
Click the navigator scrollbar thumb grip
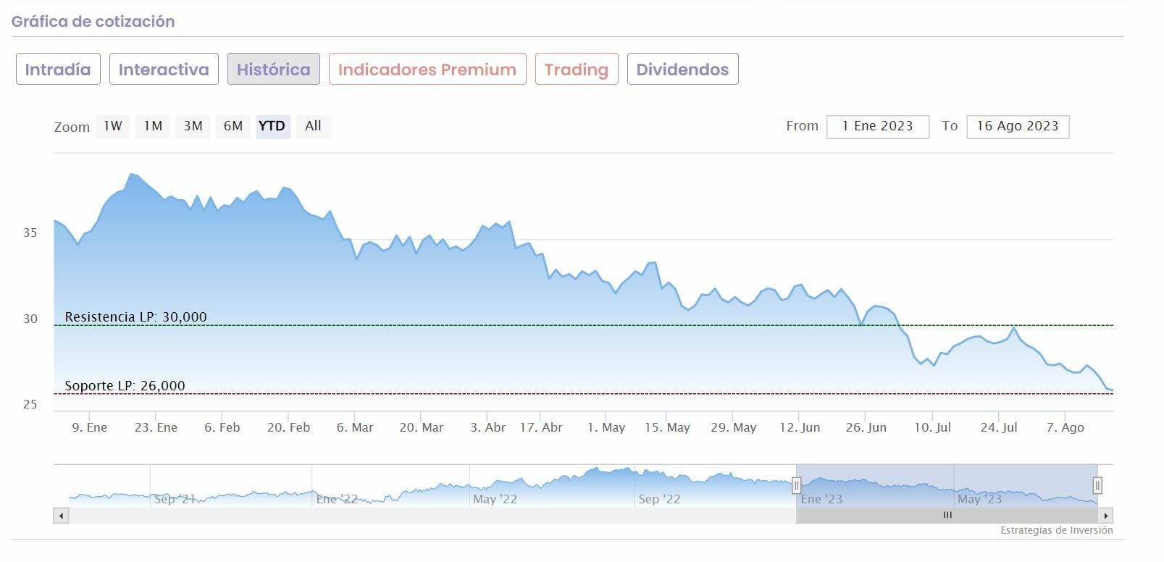tap(947, 516)
